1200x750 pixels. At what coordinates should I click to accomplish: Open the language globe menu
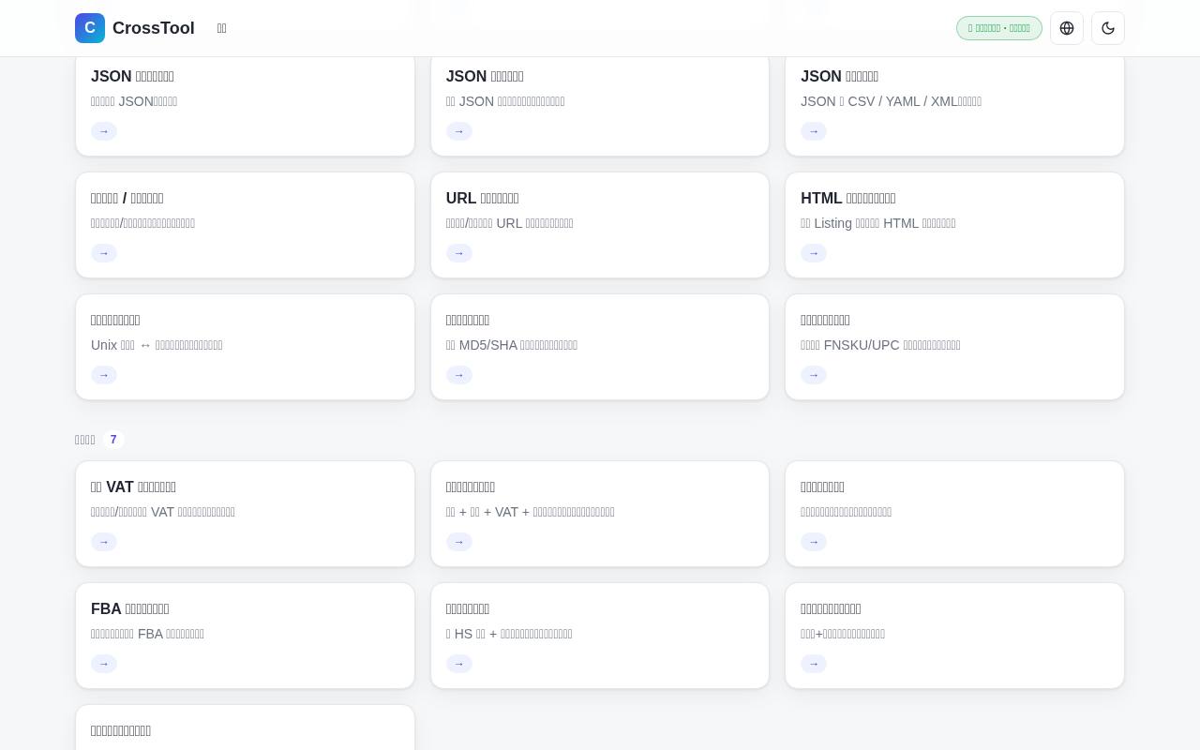point(1067,28)
